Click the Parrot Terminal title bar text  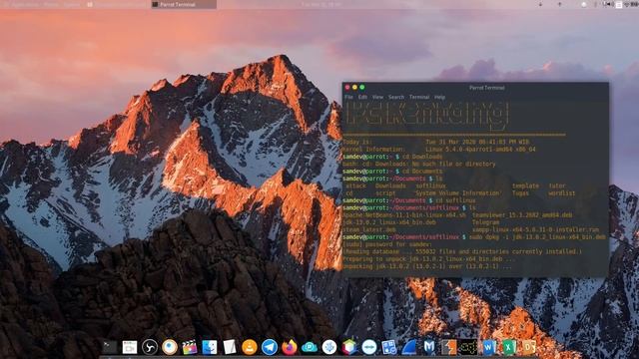pos(487,88)
